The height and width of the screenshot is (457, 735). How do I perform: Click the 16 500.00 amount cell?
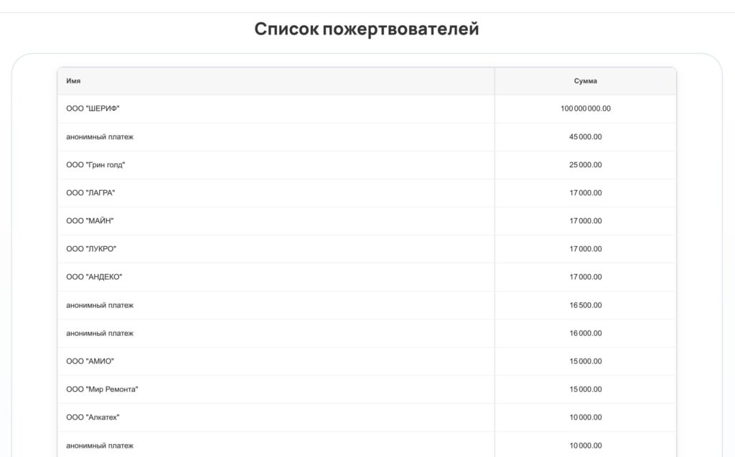click(x=586, y=305)
